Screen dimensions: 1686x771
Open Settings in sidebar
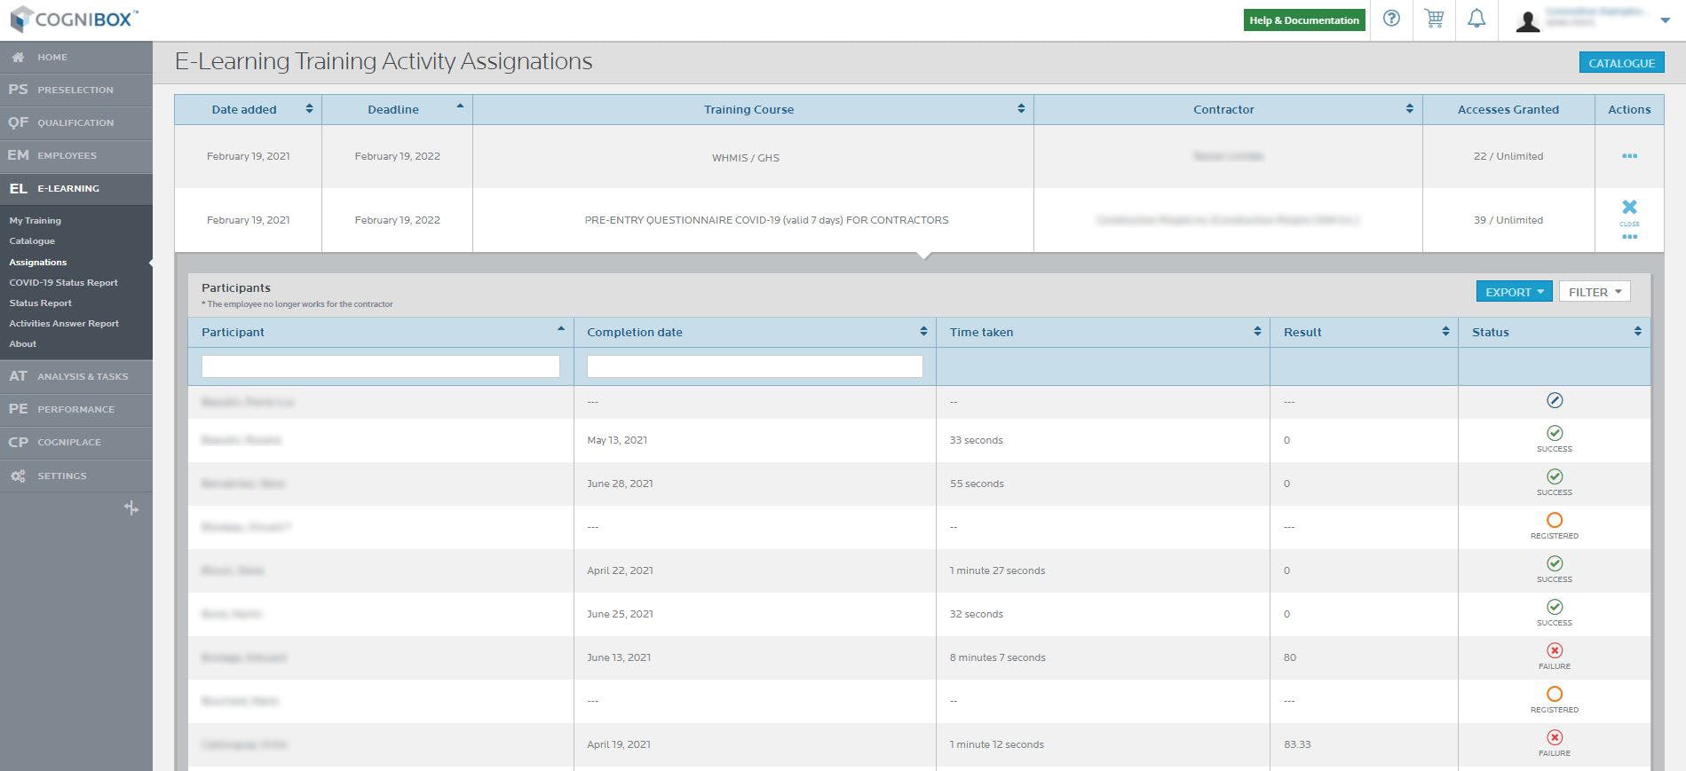pos(76,476)
